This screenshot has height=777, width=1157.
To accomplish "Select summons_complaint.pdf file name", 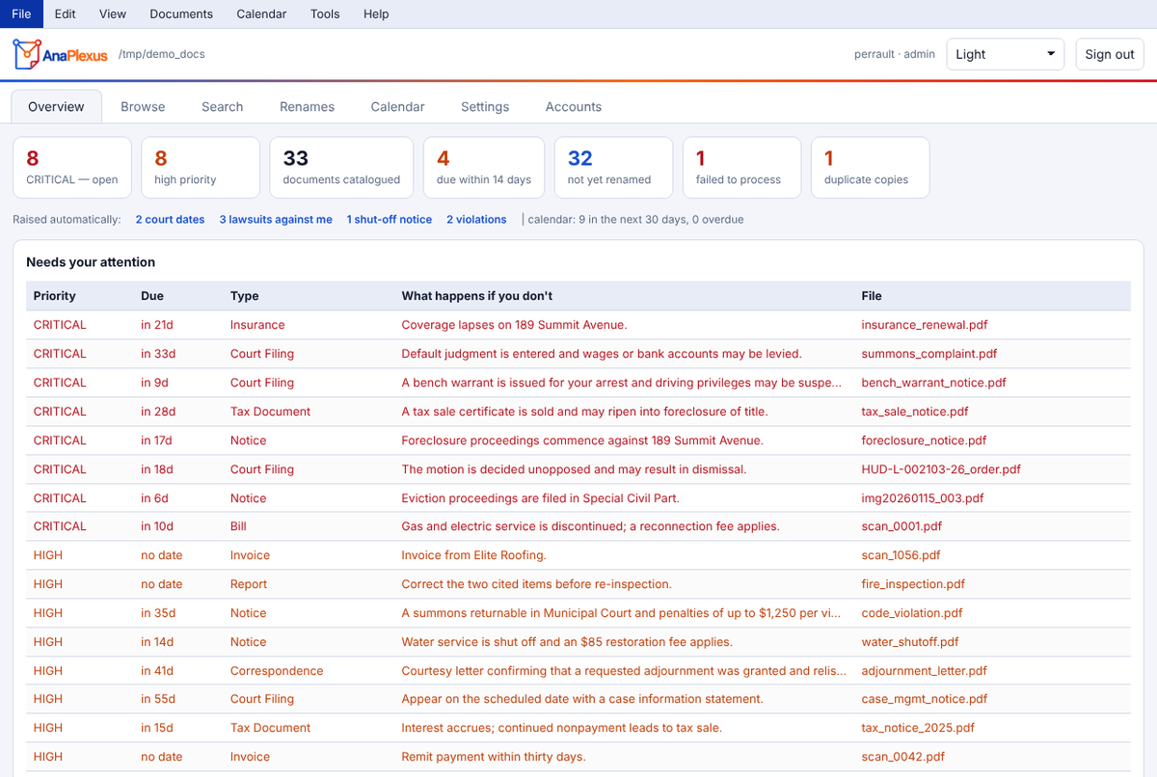I will 928,354.
